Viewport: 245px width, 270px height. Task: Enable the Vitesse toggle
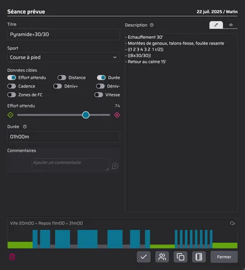[99, 95]
